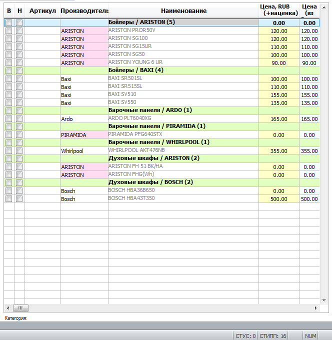Click status bar entry СТИПП: 16

pyautogui.click(x=273, y=336)
